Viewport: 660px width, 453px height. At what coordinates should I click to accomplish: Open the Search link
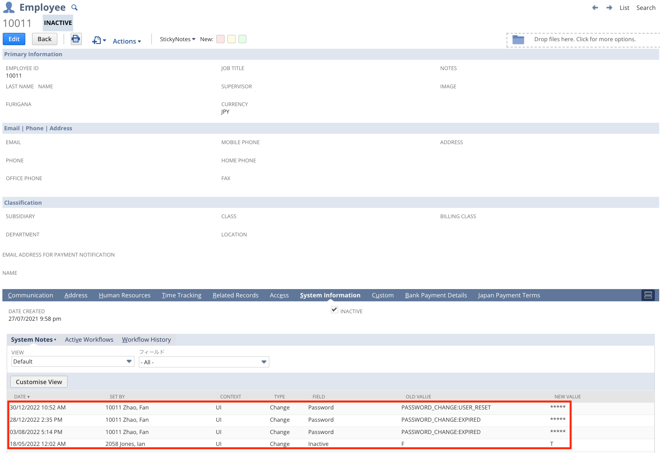646,8
